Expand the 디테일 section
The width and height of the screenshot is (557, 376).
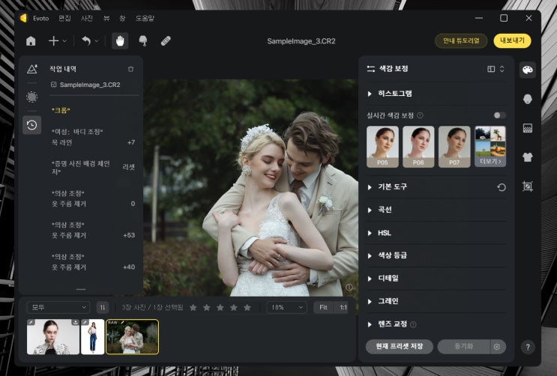(436, 279)
